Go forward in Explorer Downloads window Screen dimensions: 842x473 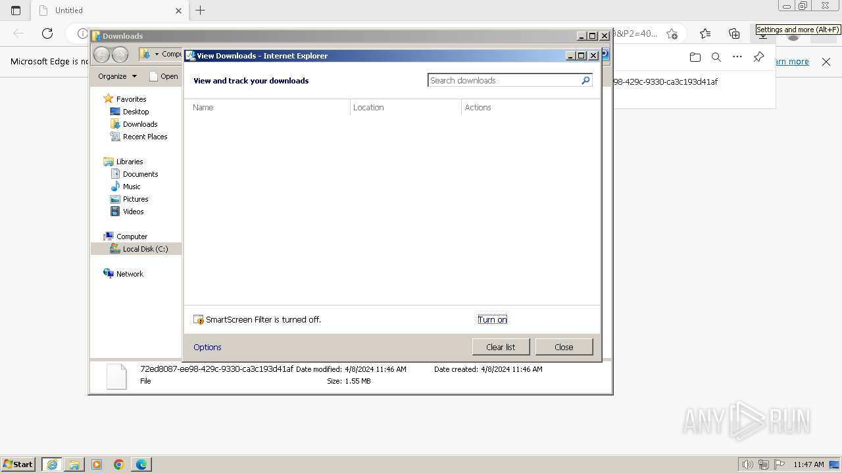(120, 55)
